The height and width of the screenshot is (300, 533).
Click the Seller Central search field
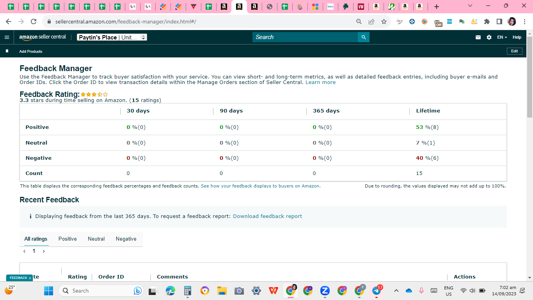(x=305, y=37)
